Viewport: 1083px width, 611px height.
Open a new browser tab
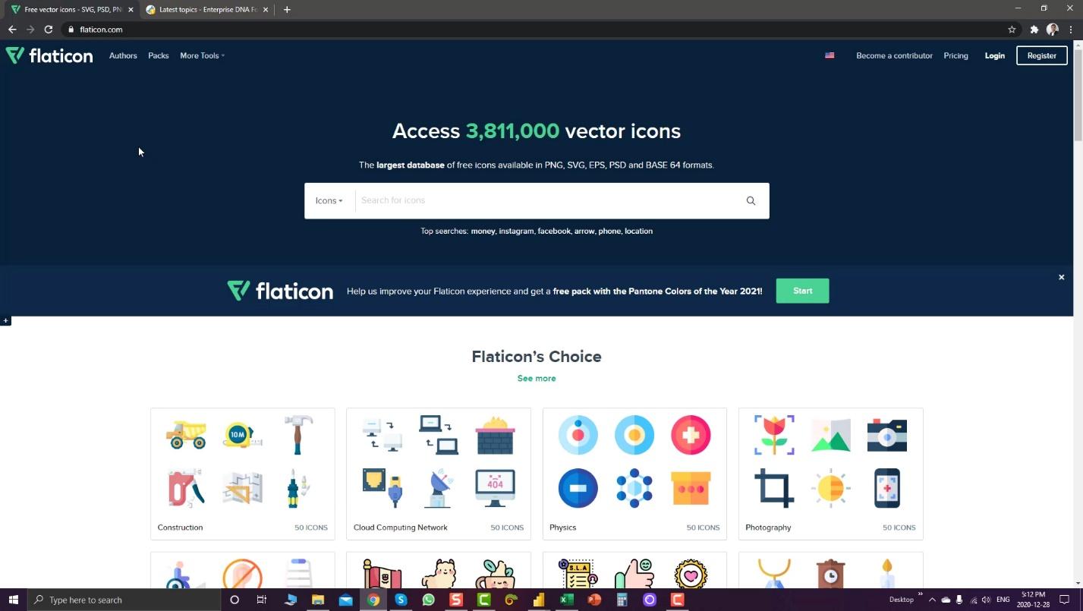(287, 10)
